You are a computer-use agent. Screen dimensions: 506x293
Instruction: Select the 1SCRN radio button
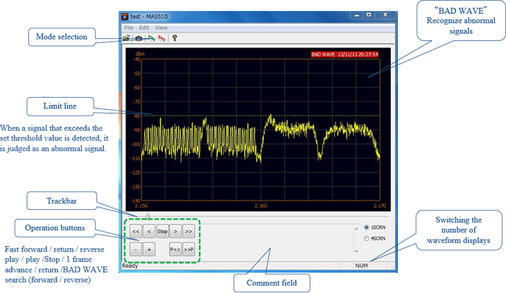(367, 227)
